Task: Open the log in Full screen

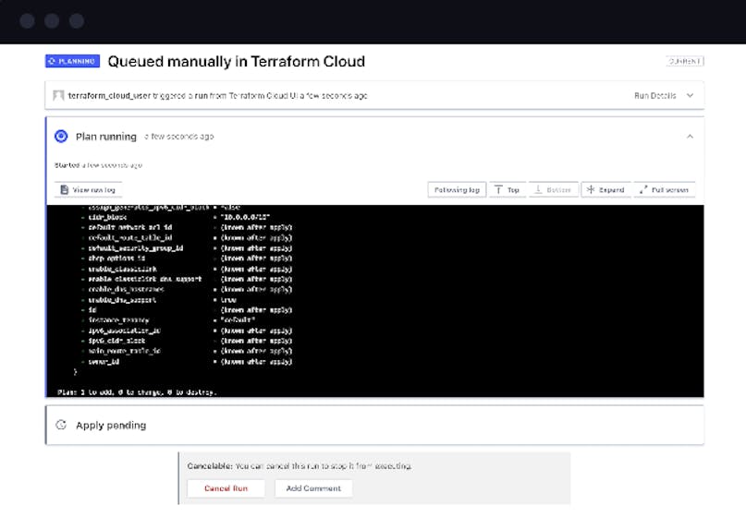Action: point(664,189)
